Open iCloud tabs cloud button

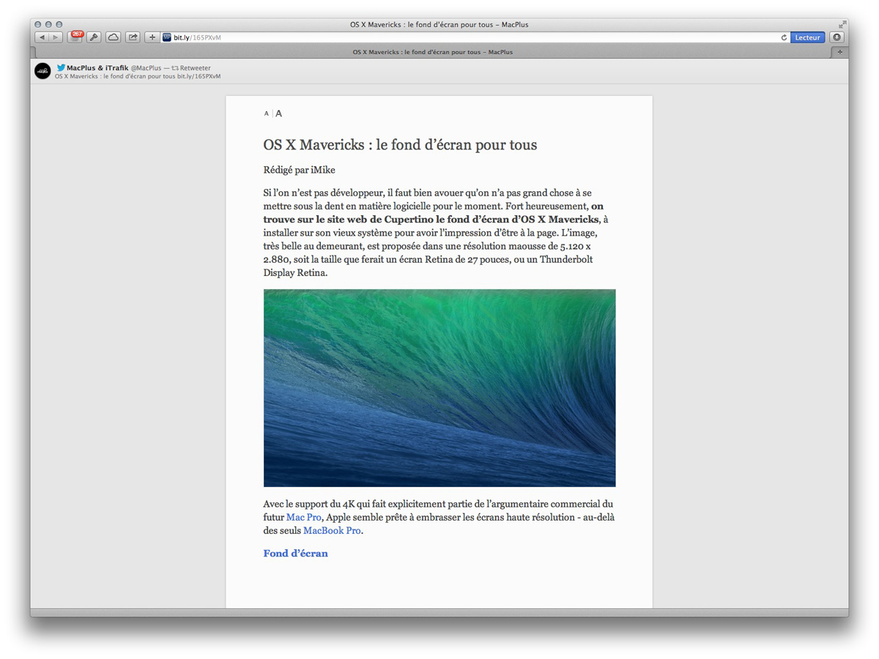click(x=114, y=37)
